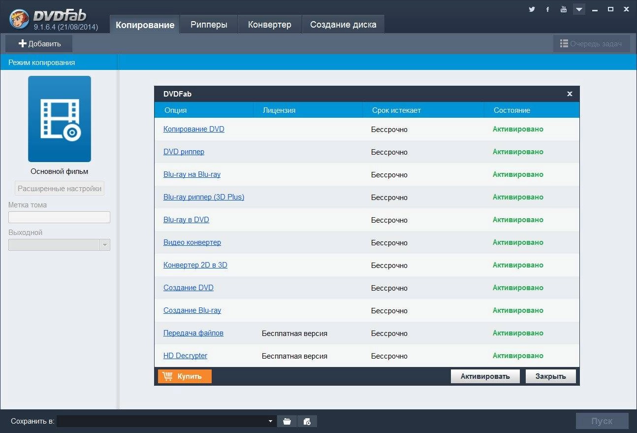This screenshot has width=637, height=433.
Task: Click the Main Movie mode film icon
Action: click(60, 119)
